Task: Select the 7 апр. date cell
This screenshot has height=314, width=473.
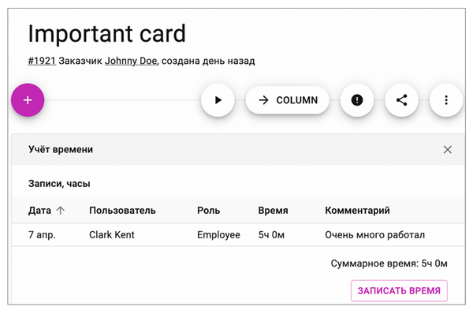Action: (x=42, y=234)
